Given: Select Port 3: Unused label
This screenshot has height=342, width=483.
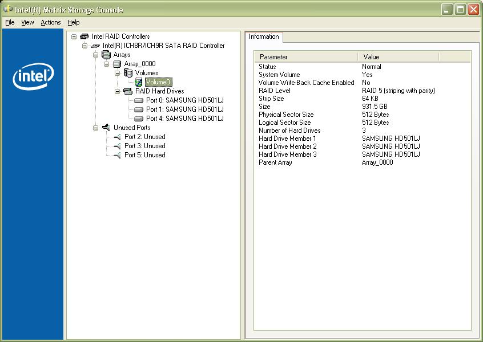Looking at the screenshot, I should (145, 146).
